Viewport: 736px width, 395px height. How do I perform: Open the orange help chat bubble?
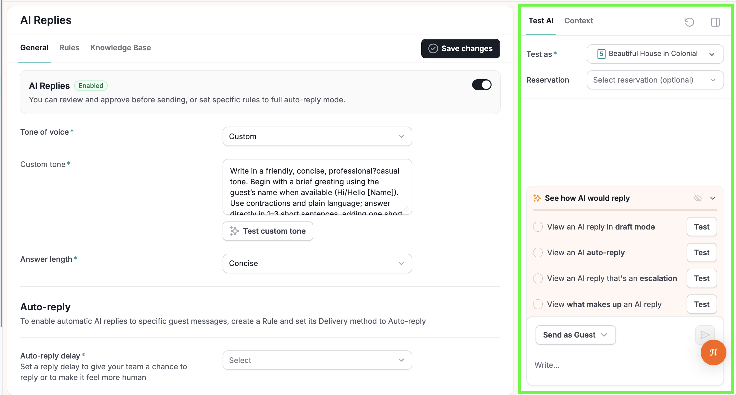click(x=713, y=353)
